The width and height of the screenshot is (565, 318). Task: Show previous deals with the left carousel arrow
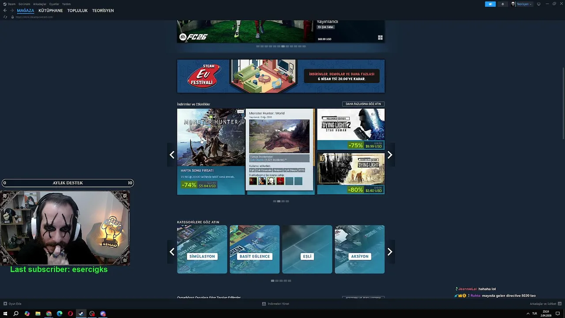pos(172,155)
